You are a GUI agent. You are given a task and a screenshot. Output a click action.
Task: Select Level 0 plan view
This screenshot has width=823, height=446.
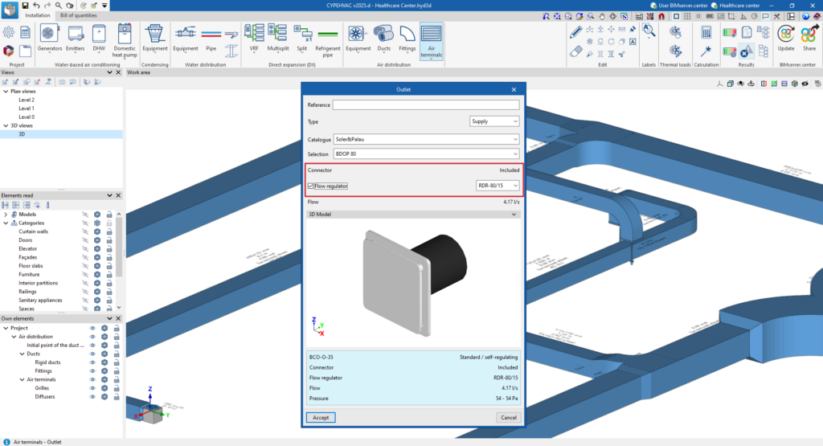(x=27, y=117)
